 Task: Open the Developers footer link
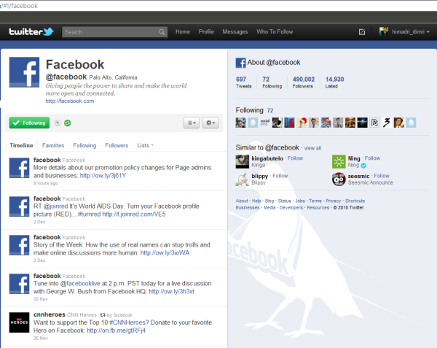pyautogui.click(x=291, y=208)
